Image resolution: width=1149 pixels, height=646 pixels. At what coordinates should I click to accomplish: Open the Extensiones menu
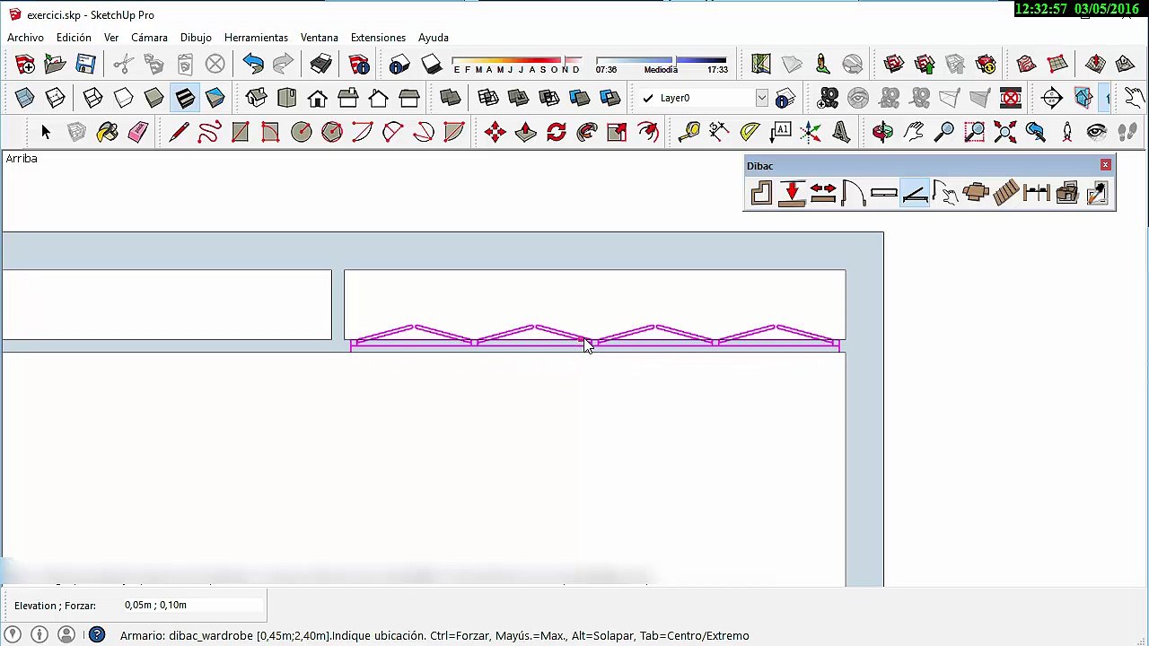(378, 38)
